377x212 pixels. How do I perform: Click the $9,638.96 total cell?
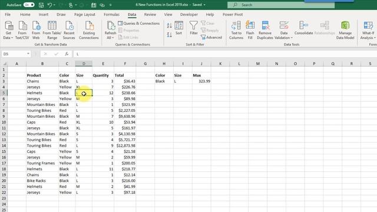[125, 117]
